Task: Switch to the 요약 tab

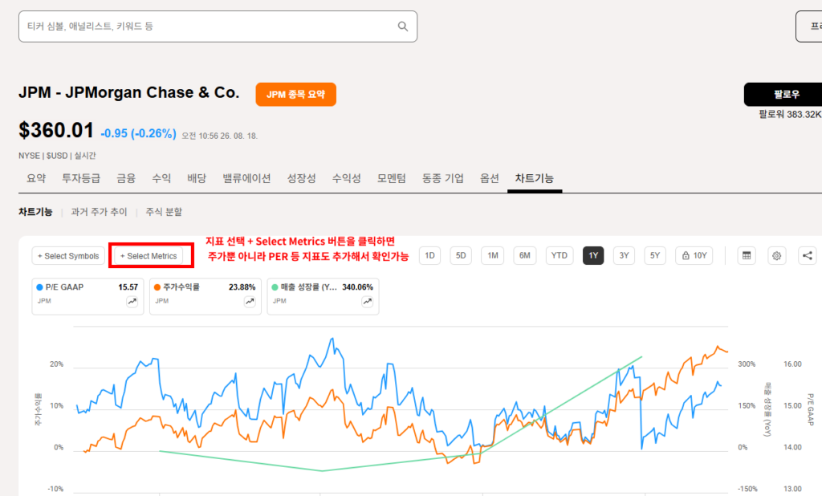Action: (36, 178)
